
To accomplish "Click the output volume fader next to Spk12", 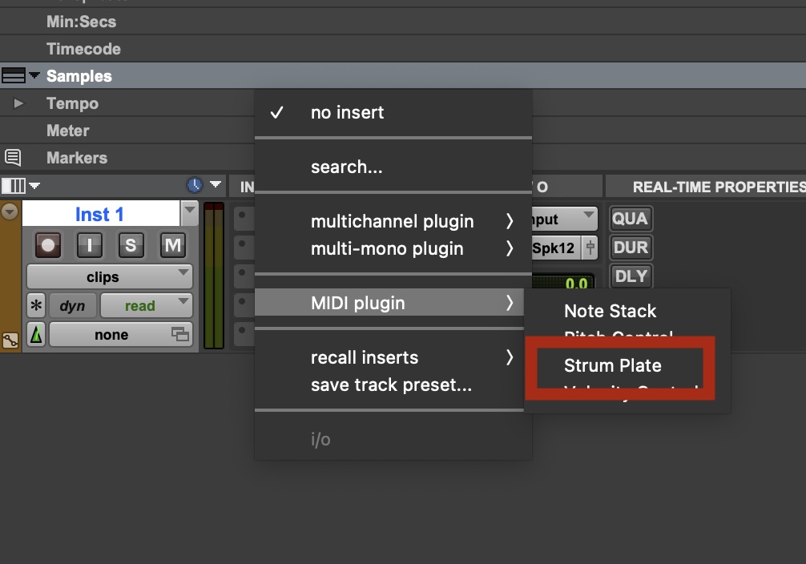I will point(590,248).
